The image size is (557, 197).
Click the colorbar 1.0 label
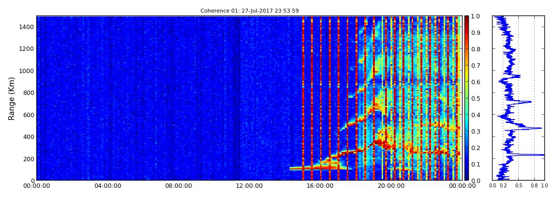click(476, 16)
